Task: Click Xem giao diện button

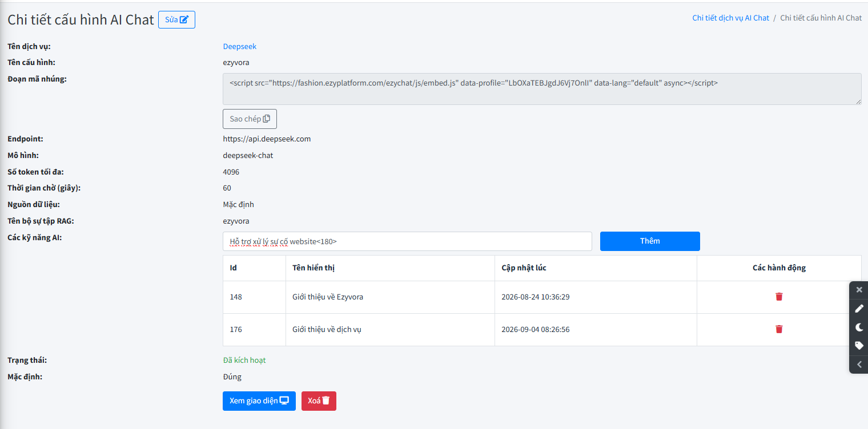Action: pyautogui.click(x=259, y=401)
